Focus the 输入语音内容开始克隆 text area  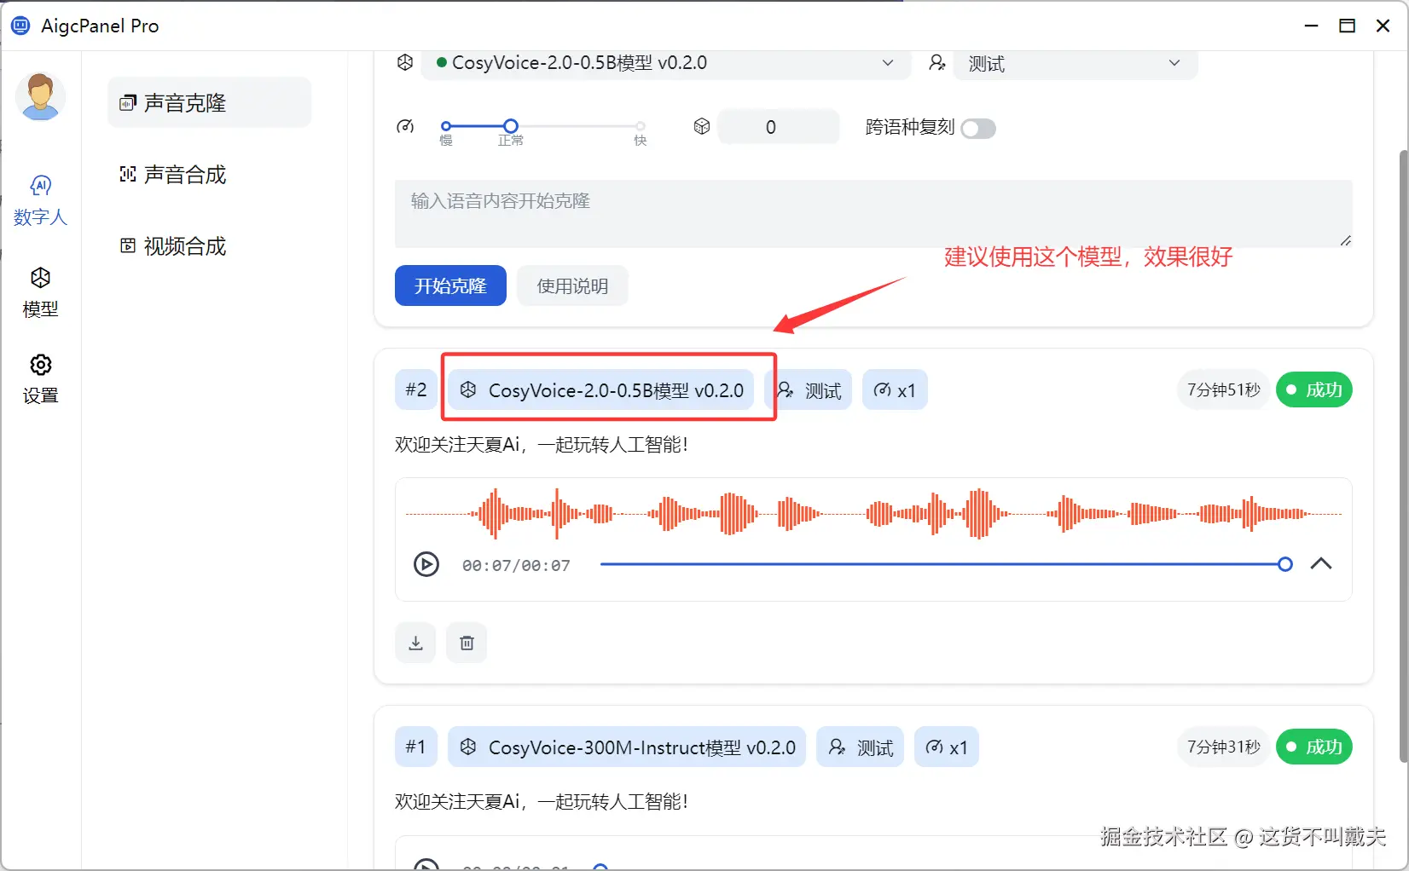(x=873, y=214)
